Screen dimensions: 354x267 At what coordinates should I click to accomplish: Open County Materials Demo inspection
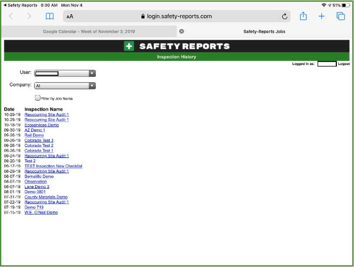pyautogui.click(x=46, y=197)
